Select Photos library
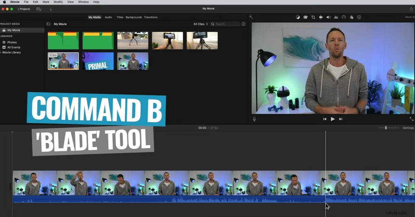The height and width of the screenshot is (217, 415). point(12,42)
